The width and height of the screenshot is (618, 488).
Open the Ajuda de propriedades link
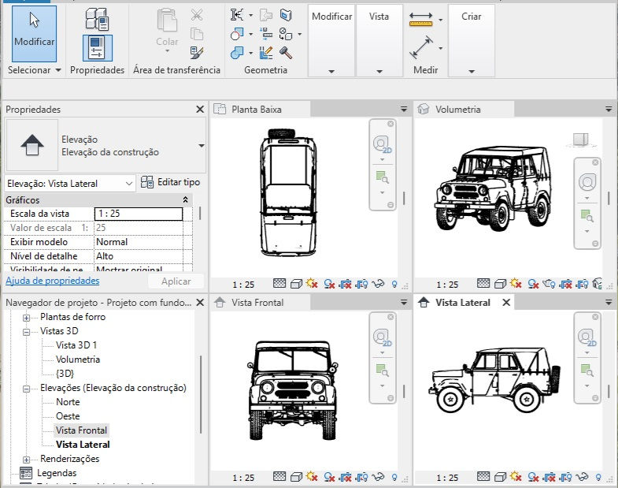coord(53,281)
